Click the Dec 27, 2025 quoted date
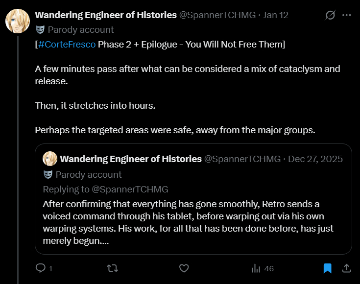 [315, 159]
